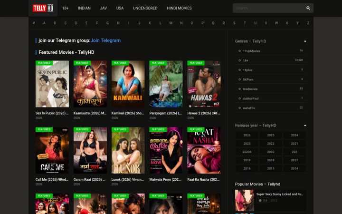
Task: Browse titles starting with #
Action: point(34,23)
